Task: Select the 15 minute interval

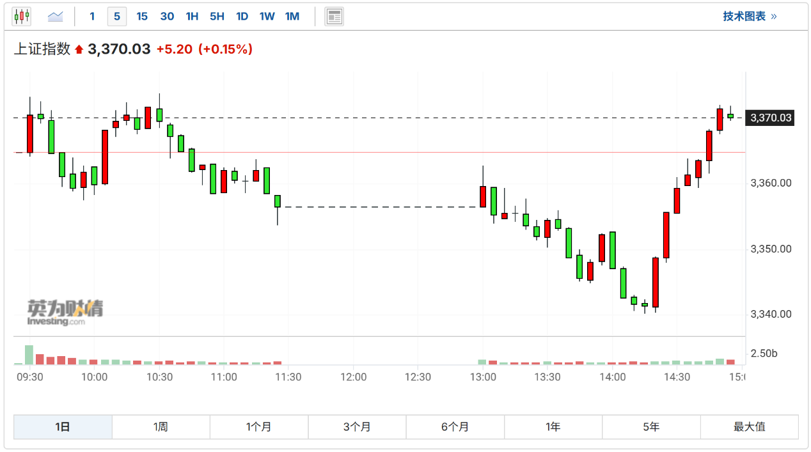Action: 142,16
